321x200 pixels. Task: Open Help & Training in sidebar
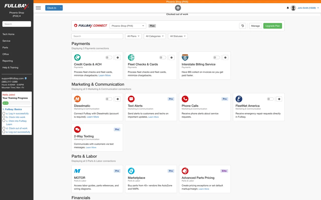click(x=10, y=67)
